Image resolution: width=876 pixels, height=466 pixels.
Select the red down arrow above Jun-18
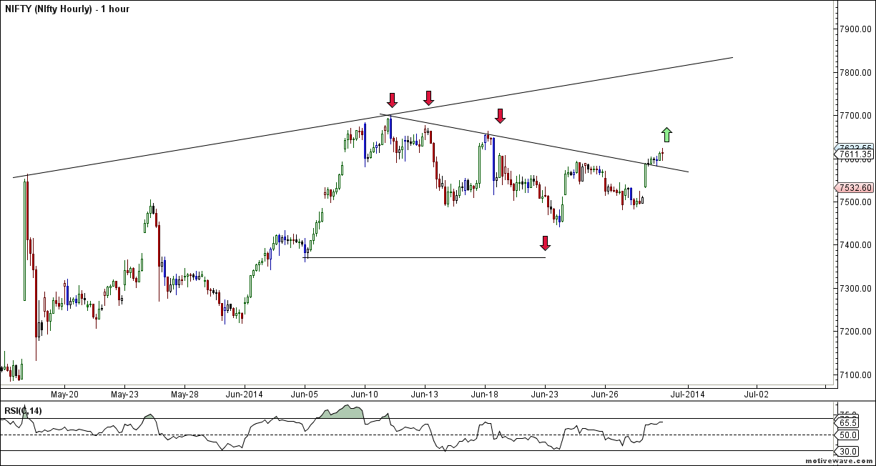501,116
